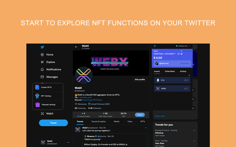This screenshot has height=147, width=236.
Task: Open the Rinkeby test network dropdown
Action: click(183, 46)
